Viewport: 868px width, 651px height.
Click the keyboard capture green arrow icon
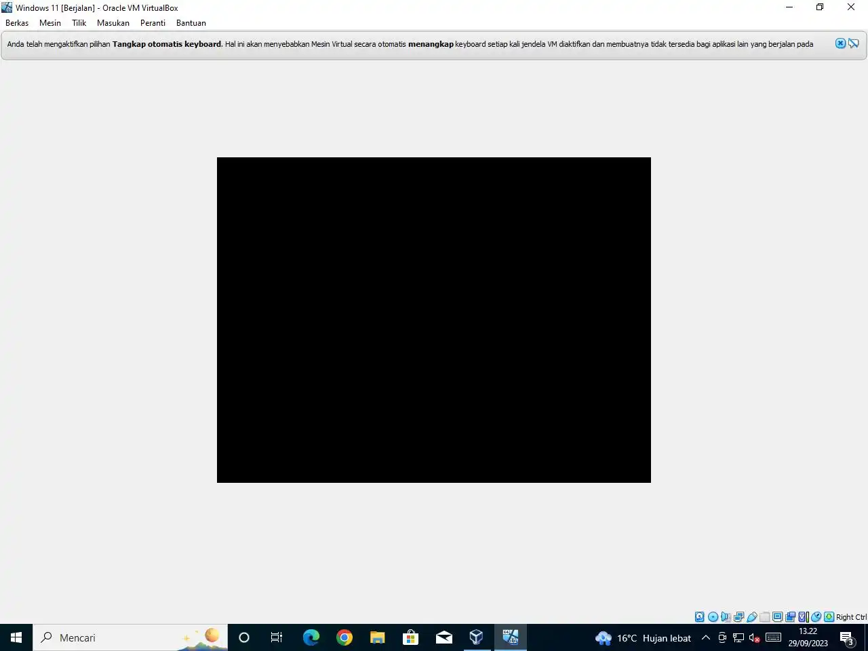pos(829,617)
